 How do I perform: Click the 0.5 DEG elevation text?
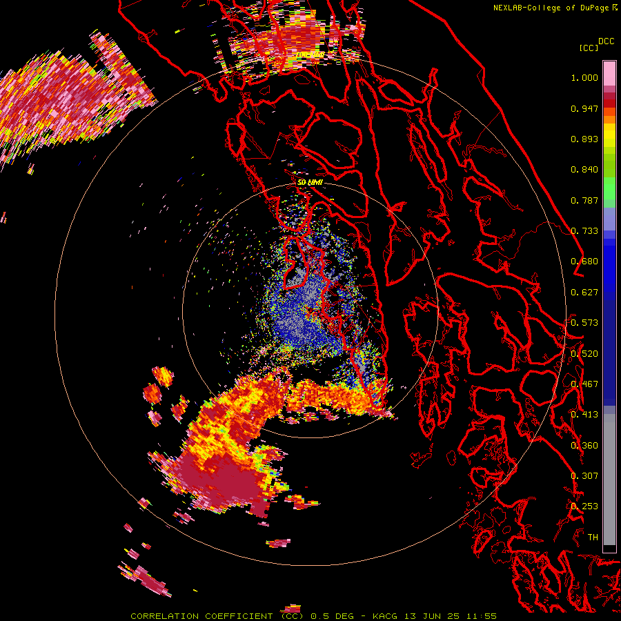point(331,616)
